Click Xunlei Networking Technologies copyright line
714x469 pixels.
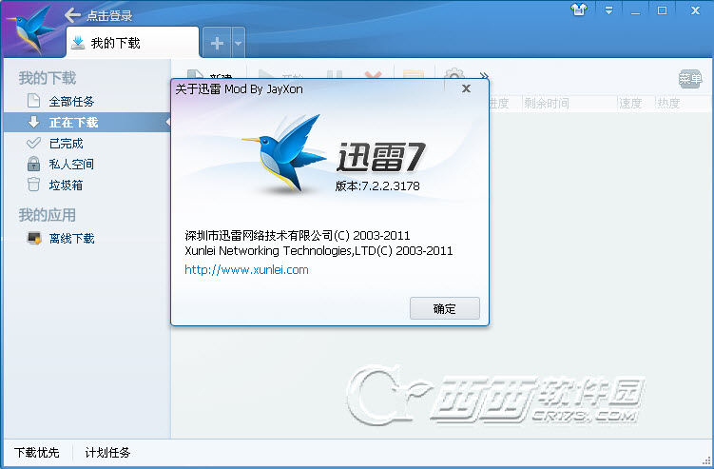[318, 251]
